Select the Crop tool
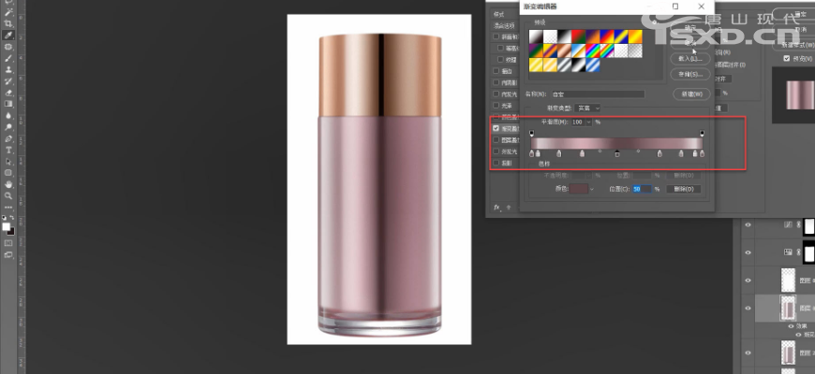Screen dimensions: 815x374 click(8, 23)
